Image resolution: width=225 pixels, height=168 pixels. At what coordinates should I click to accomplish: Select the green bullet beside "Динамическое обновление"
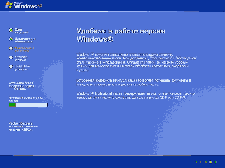pos(11,39)
